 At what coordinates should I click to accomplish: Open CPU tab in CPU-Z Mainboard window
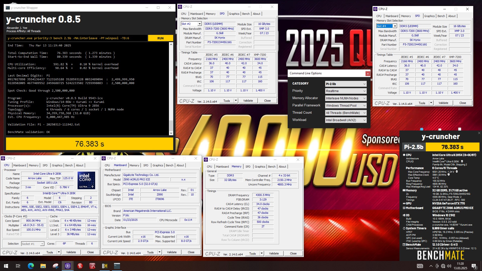tap(107, 165)
